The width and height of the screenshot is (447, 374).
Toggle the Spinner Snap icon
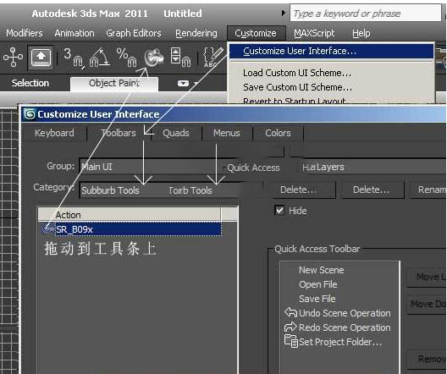tap(180, 57)
